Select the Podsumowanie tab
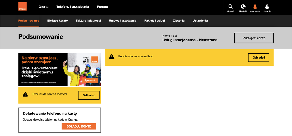 click(29, 21)
